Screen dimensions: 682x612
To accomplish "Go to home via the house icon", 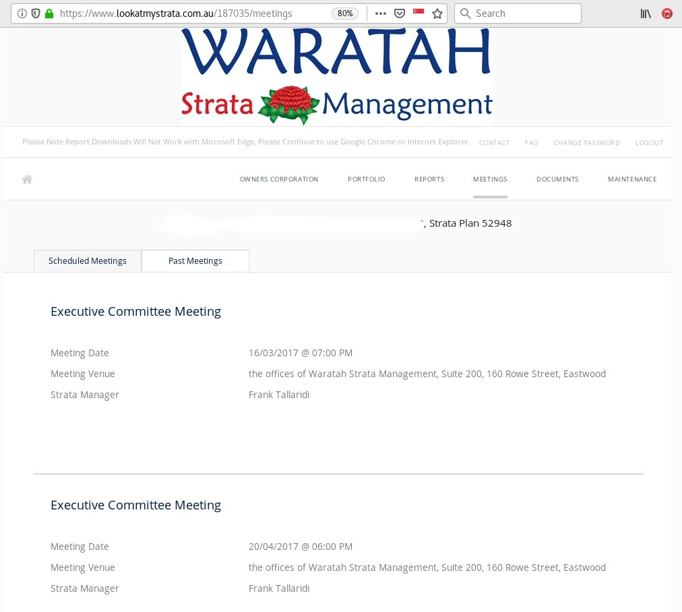I will pos(27,179).
